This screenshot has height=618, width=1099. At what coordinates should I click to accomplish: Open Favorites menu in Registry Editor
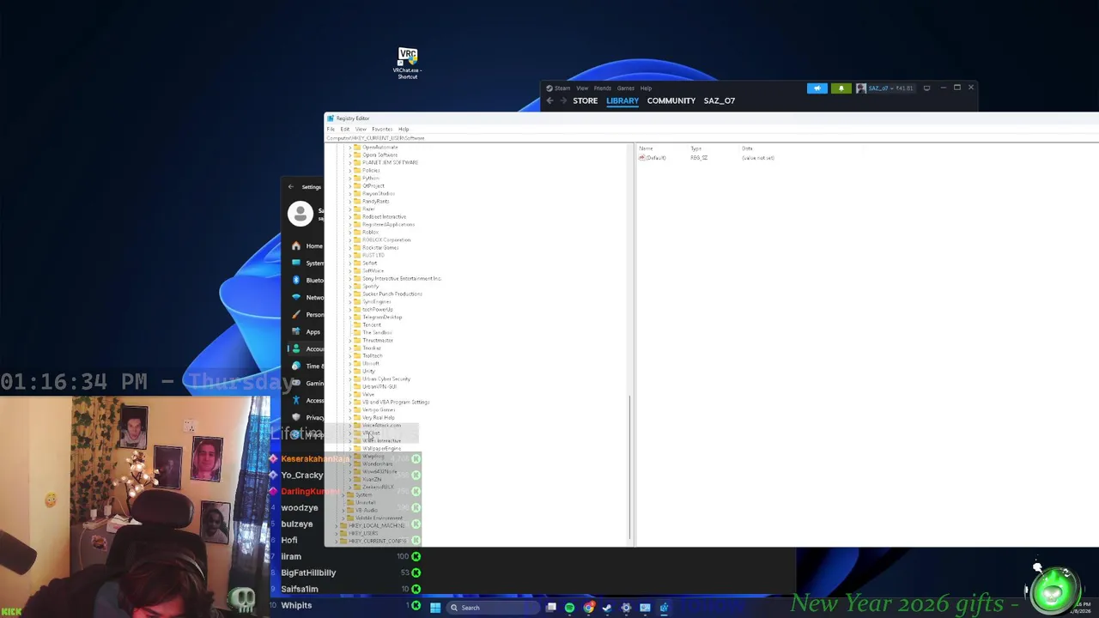click(x=382, y=130)
